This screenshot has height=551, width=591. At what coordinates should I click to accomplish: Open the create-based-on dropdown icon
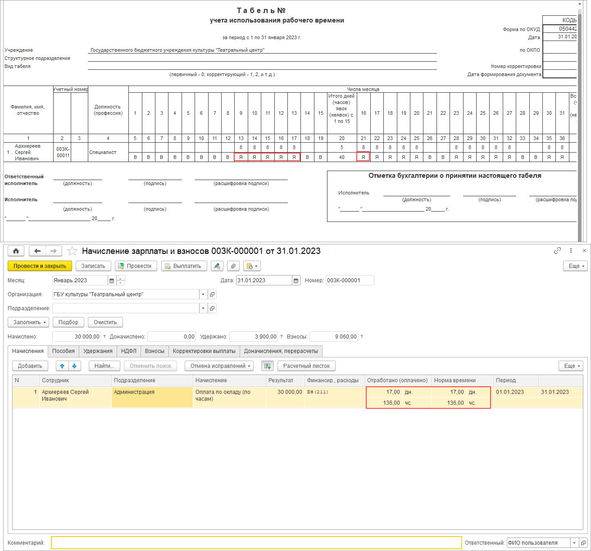click(252, 266)
